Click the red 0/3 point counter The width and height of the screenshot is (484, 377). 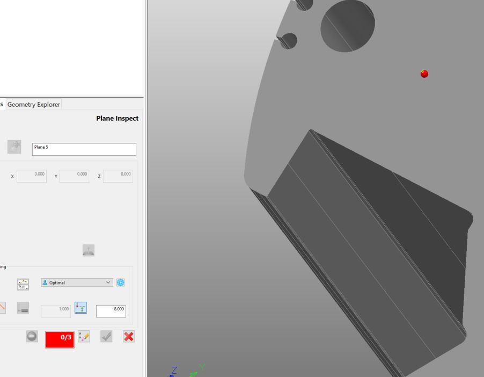pos(60,339)
